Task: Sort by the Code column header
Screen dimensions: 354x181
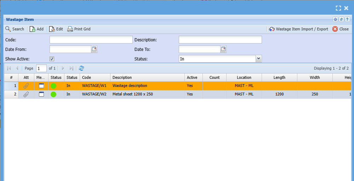Action: (95, 77)
